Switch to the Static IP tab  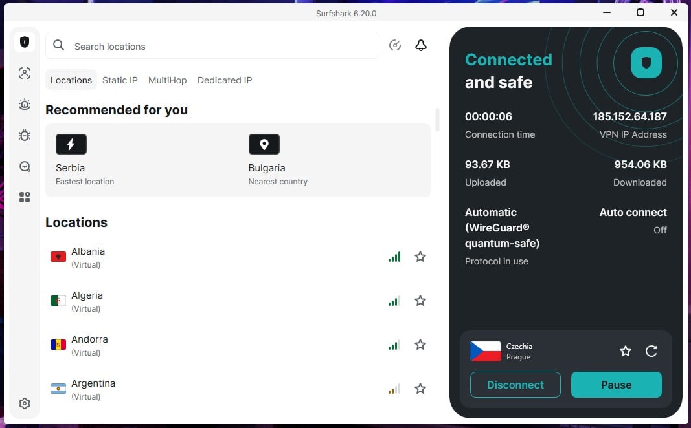click(120, 80)
